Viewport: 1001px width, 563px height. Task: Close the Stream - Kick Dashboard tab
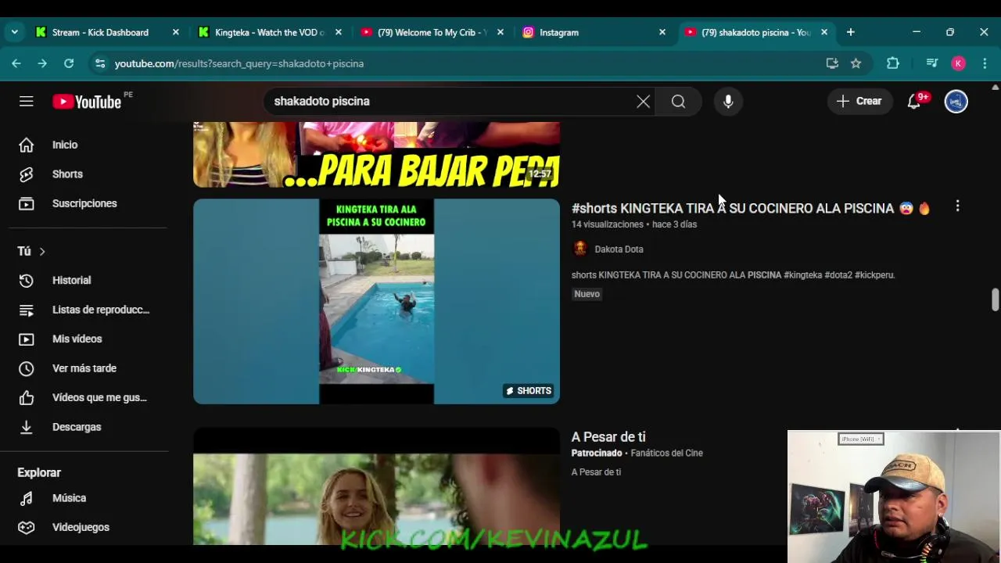point(175,32)
